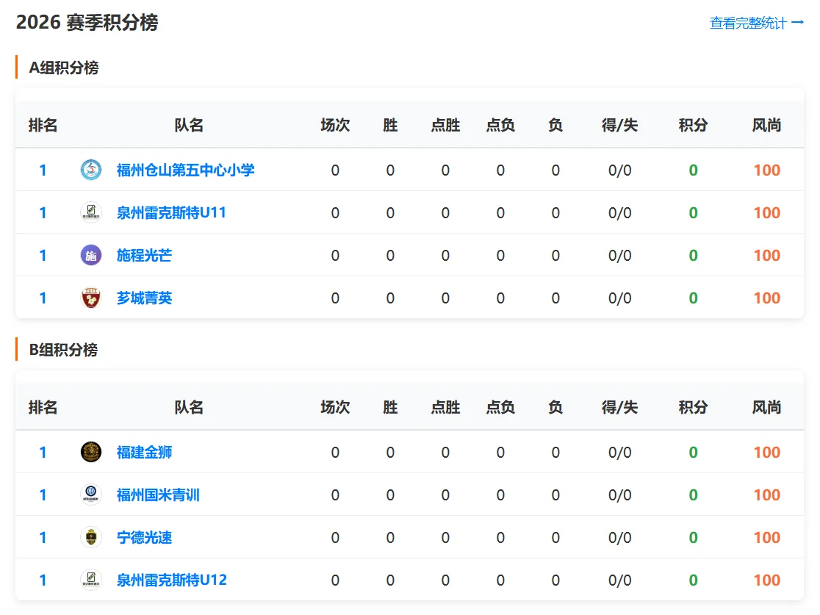Click 风尚 column header in Group A table
The image size is (820, 615).
click(x=766, y=126)
